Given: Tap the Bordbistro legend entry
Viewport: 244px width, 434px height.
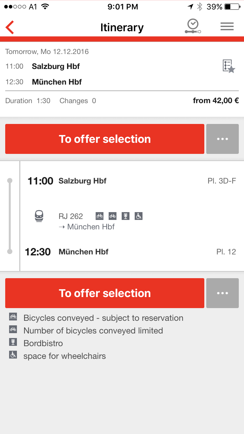Looking at the screenshot, I should pos(43,343).
